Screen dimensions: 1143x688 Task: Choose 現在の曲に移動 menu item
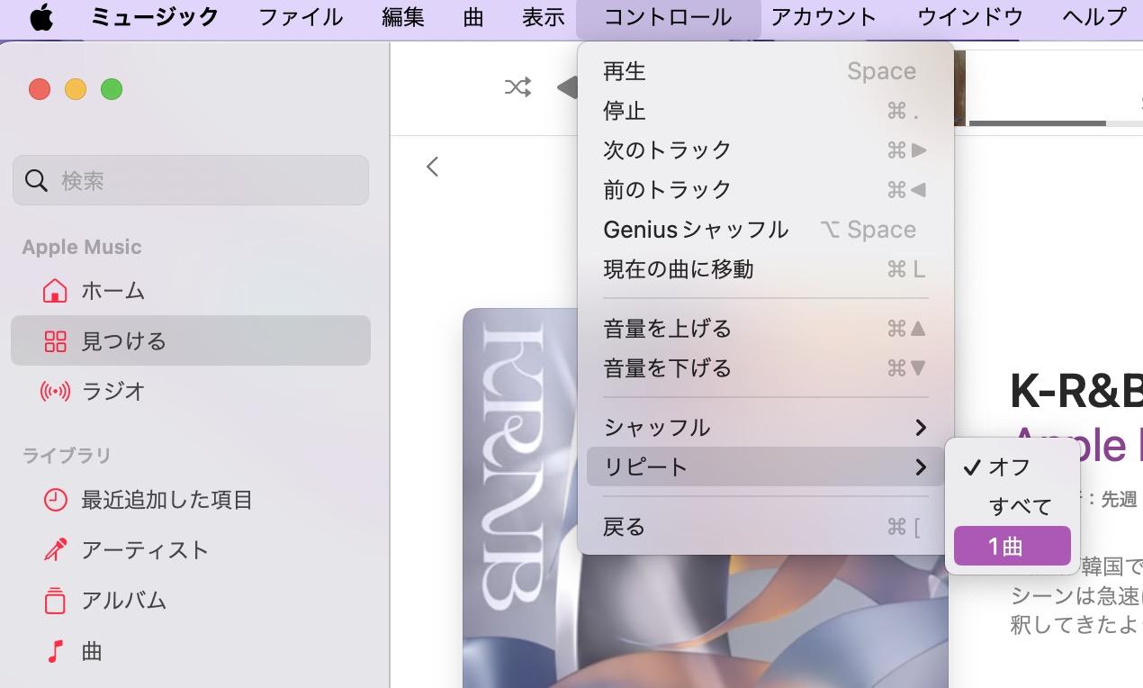point(765,269)
